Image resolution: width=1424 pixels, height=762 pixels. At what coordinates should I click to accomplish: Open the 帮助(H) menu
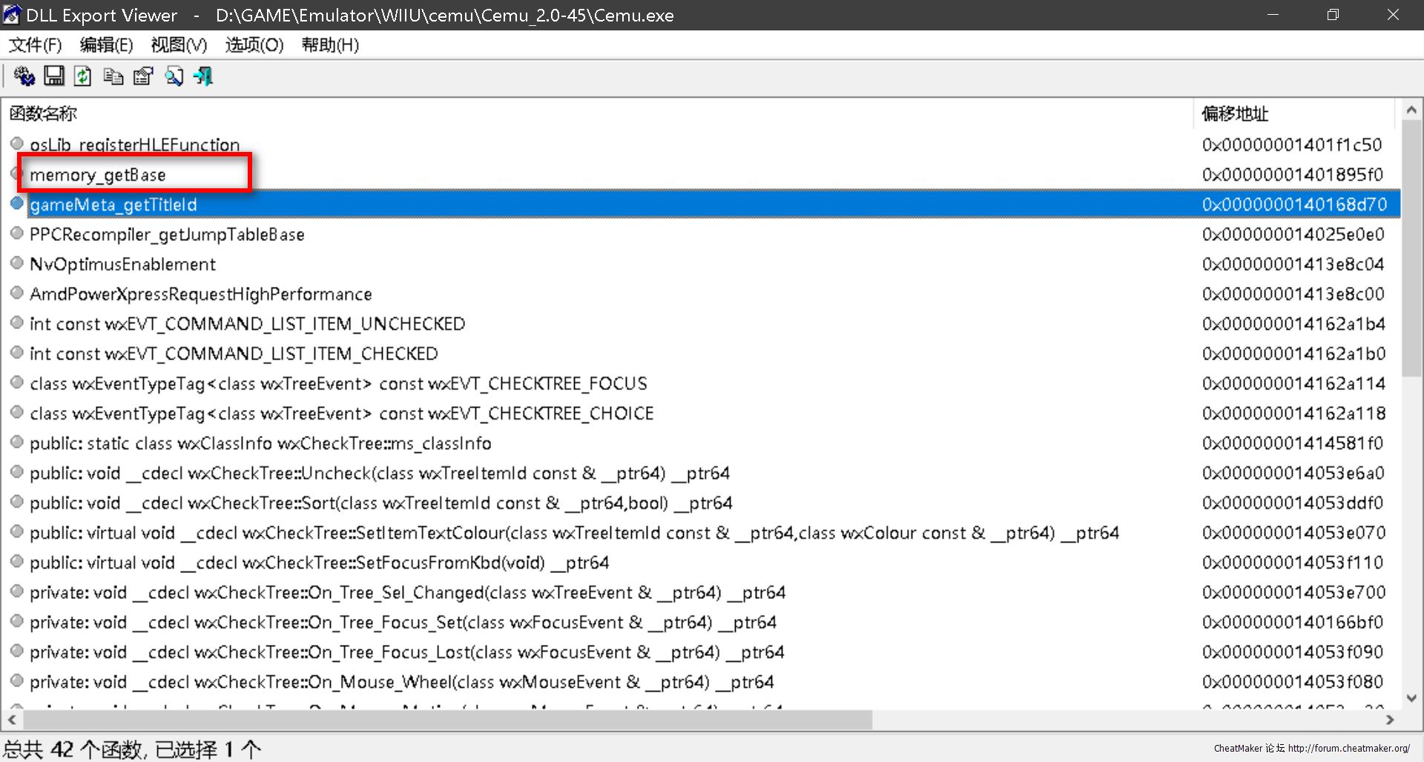click(330, 45)
